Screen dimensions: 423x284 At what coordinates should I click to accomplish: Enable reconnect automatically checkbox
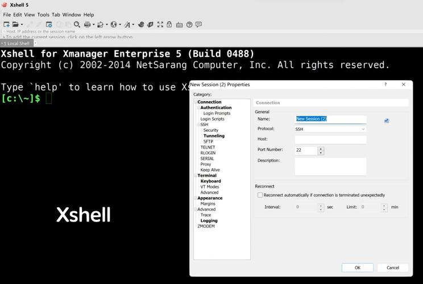click(260, 195)
